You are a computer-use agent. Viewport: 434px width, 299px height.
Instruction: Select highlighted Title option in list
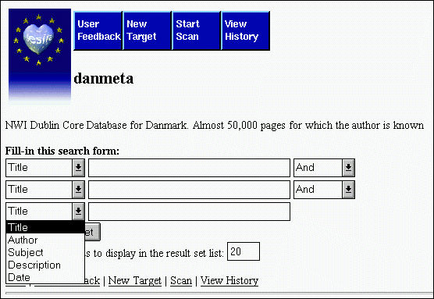tap(45, 227)
